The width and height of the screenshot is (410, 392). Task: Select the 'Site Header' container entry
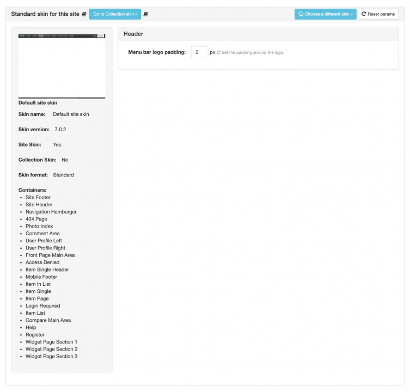39,205
